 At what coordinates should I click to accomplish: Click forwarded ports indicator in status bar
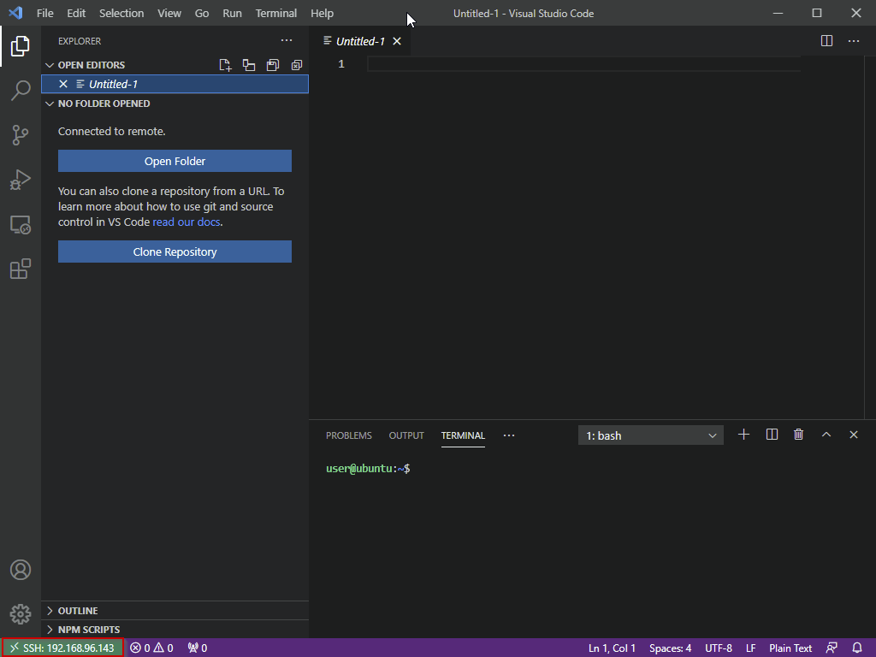198,648
